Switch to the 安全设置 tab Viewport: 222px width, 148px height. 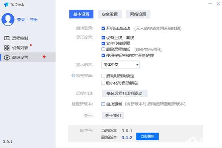tap(110, 14)
